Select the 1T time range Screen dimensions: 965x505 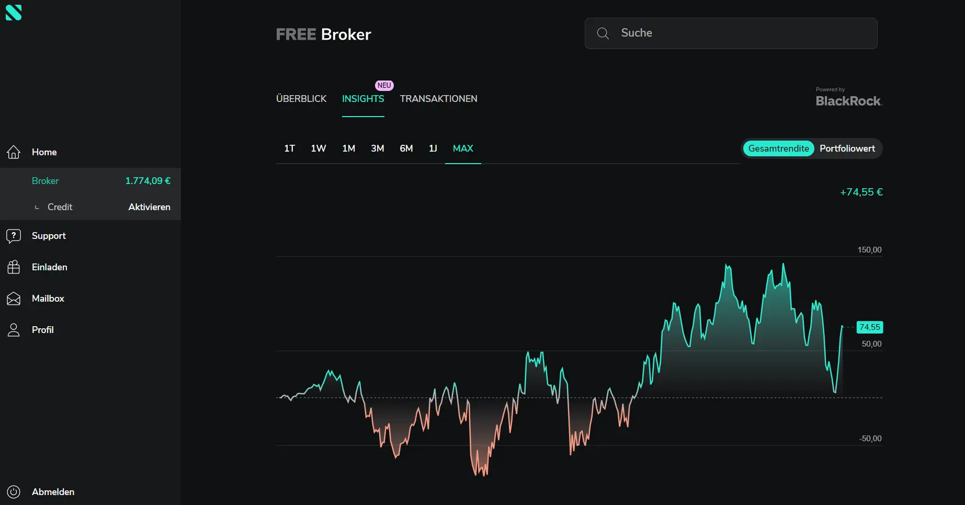point(289,148)
